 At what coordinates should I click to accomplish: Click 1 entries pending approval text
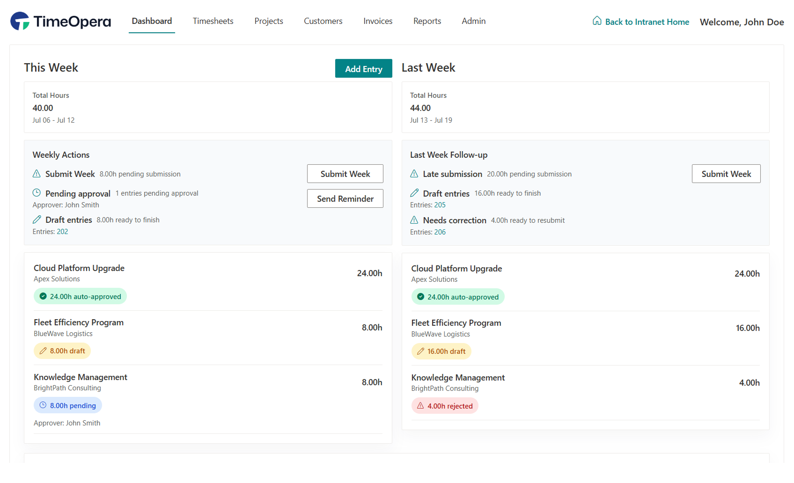point(157,193)
